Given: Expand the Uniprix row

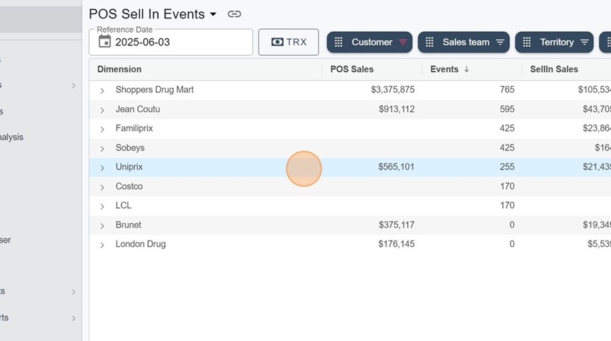Looking at the screenshot, I should [x=102, y=167].
